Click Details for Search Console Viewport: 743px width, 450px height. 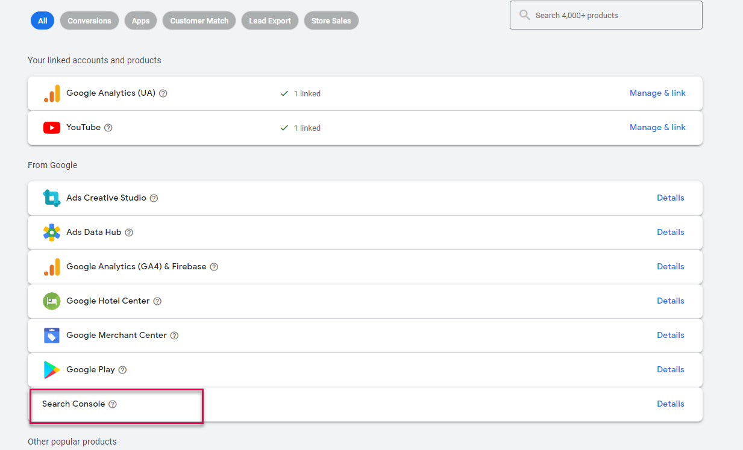click(x=671, y=404)
